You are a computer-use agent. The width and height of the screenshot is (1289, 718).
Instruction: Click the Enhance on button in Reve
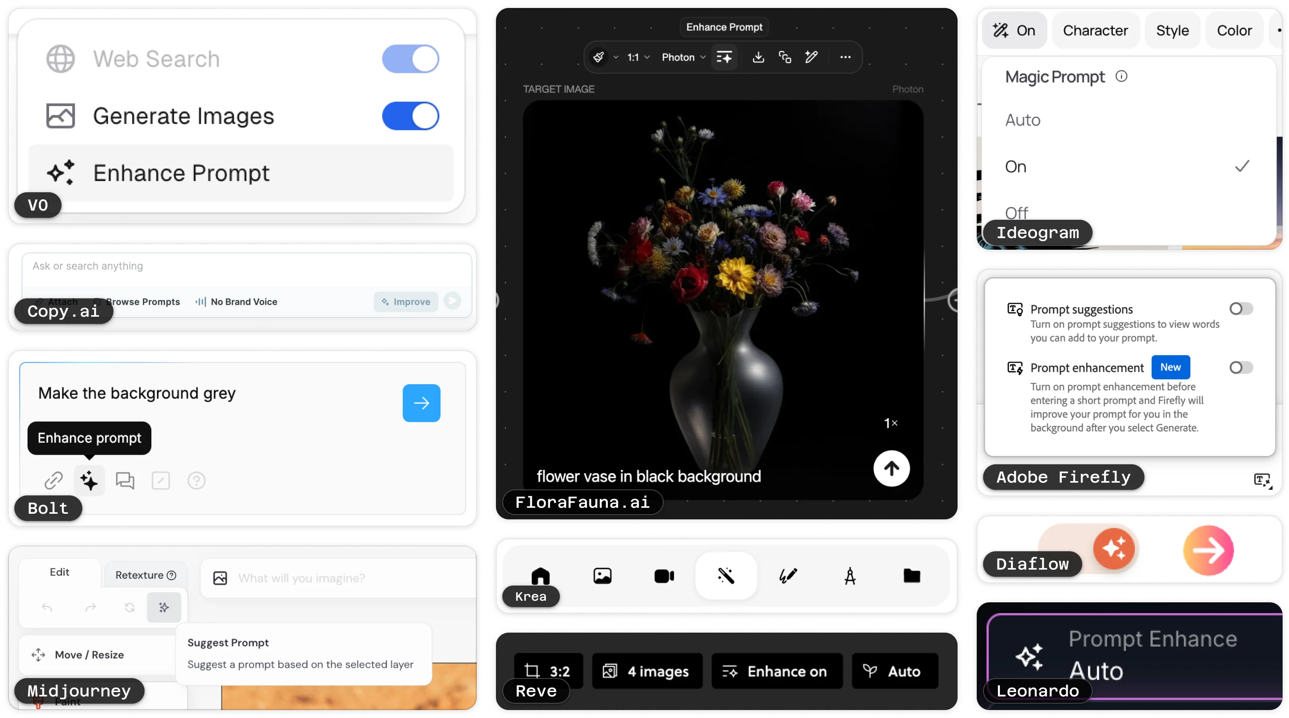point(777,671)
